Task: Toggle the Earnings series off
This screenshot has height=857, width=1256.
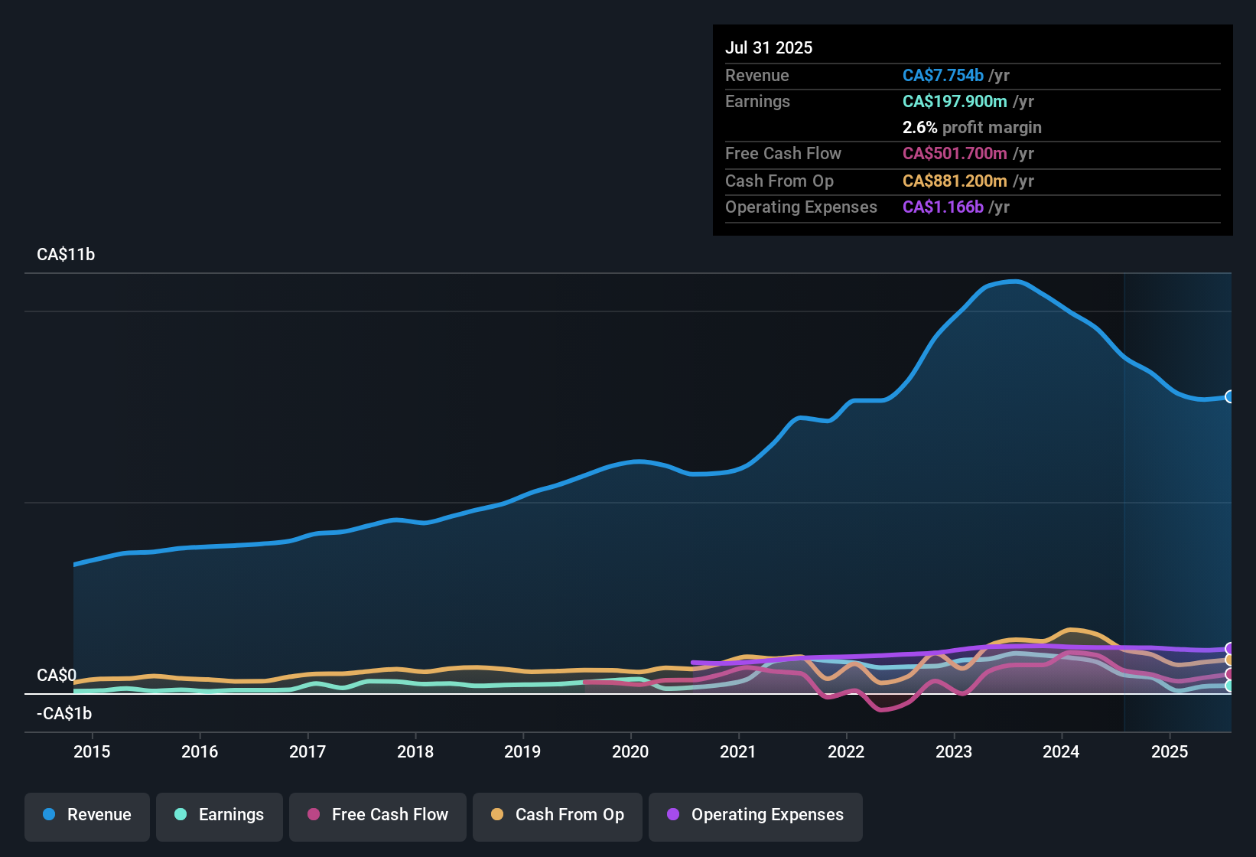Action: pyautogui.click(x=220, y=815)
